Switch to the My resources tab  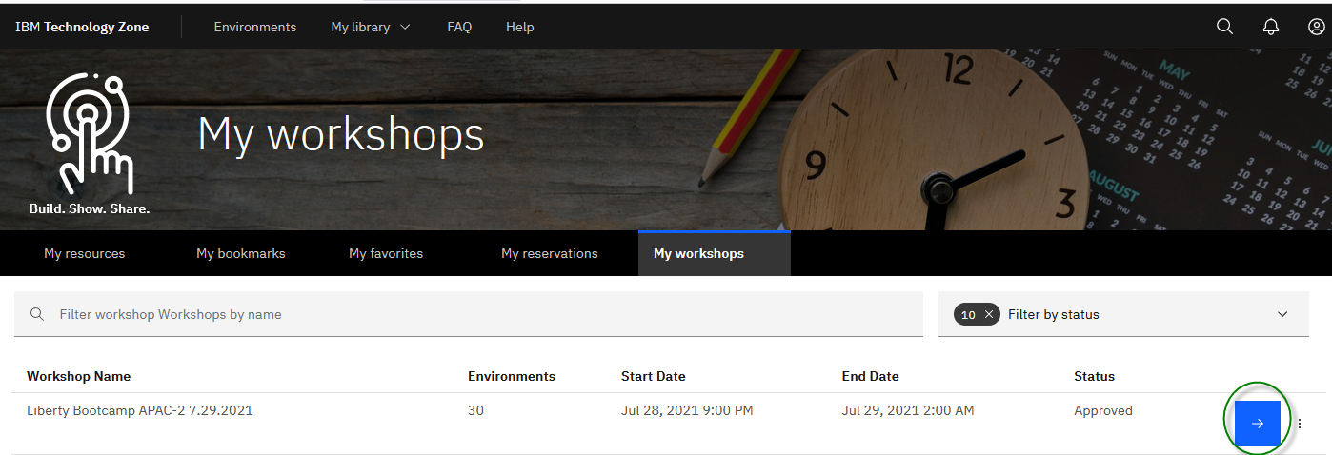85,253
